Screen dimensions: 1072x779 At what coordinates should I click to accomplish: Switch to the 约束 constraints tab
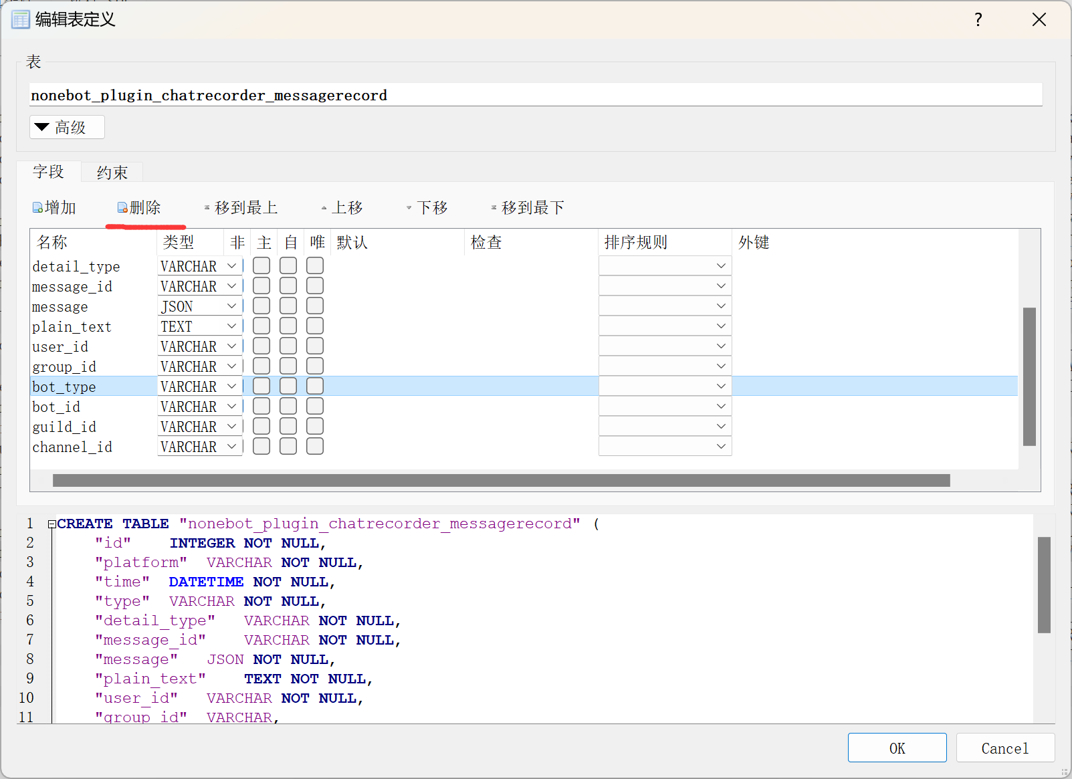pyautogui.click(x=112, y=172)
